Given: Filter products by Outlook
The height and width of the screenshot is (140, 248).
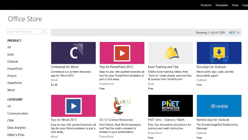Looking at the screenshot, I should tap(13, 62).
